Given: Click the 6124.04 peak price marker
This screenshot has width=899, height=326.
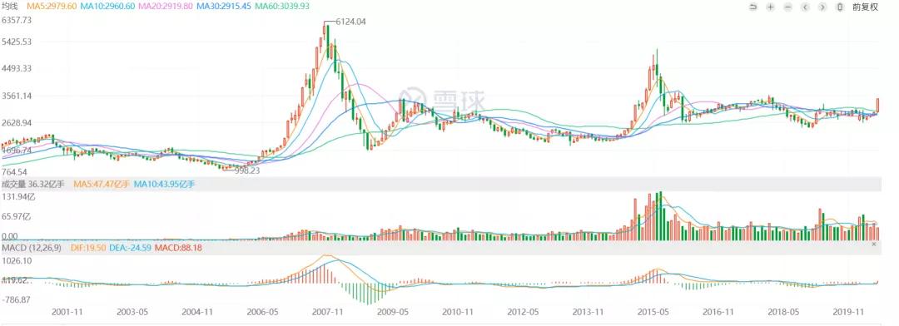Looking at the screenshot, I should (x=350, y=21).
